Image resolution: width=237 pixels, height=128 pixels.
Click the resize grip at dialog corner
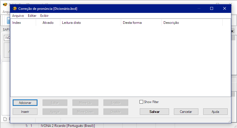coord(229,121)
